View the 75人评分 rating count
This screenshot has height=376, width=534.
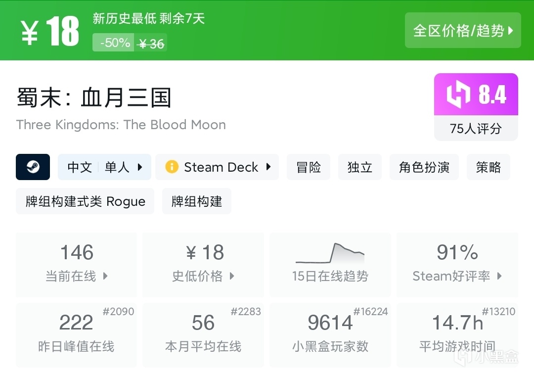pos(476,129)
